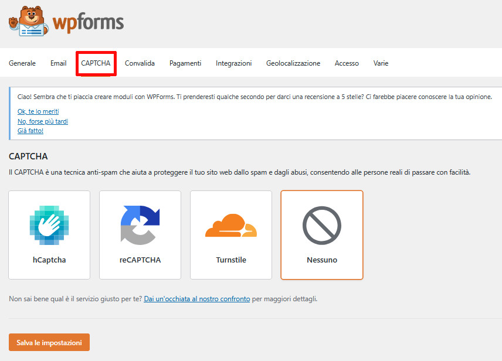Click the review request notice text
The height and width of the screenshot is (361, 502).
click(x=255, y=97)
